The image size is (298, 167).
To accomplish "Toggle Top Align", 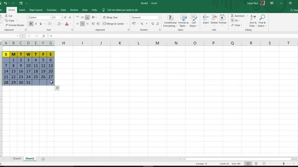I will coord(78,18).
